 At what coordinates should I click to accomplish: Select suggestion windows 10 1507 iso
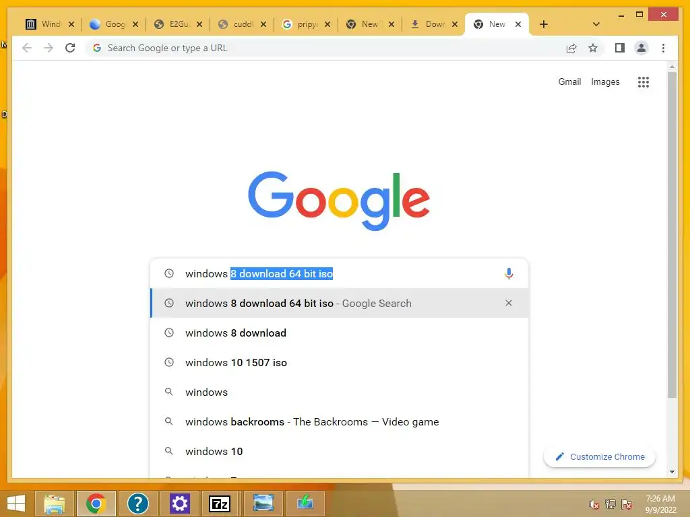(340, 362)
